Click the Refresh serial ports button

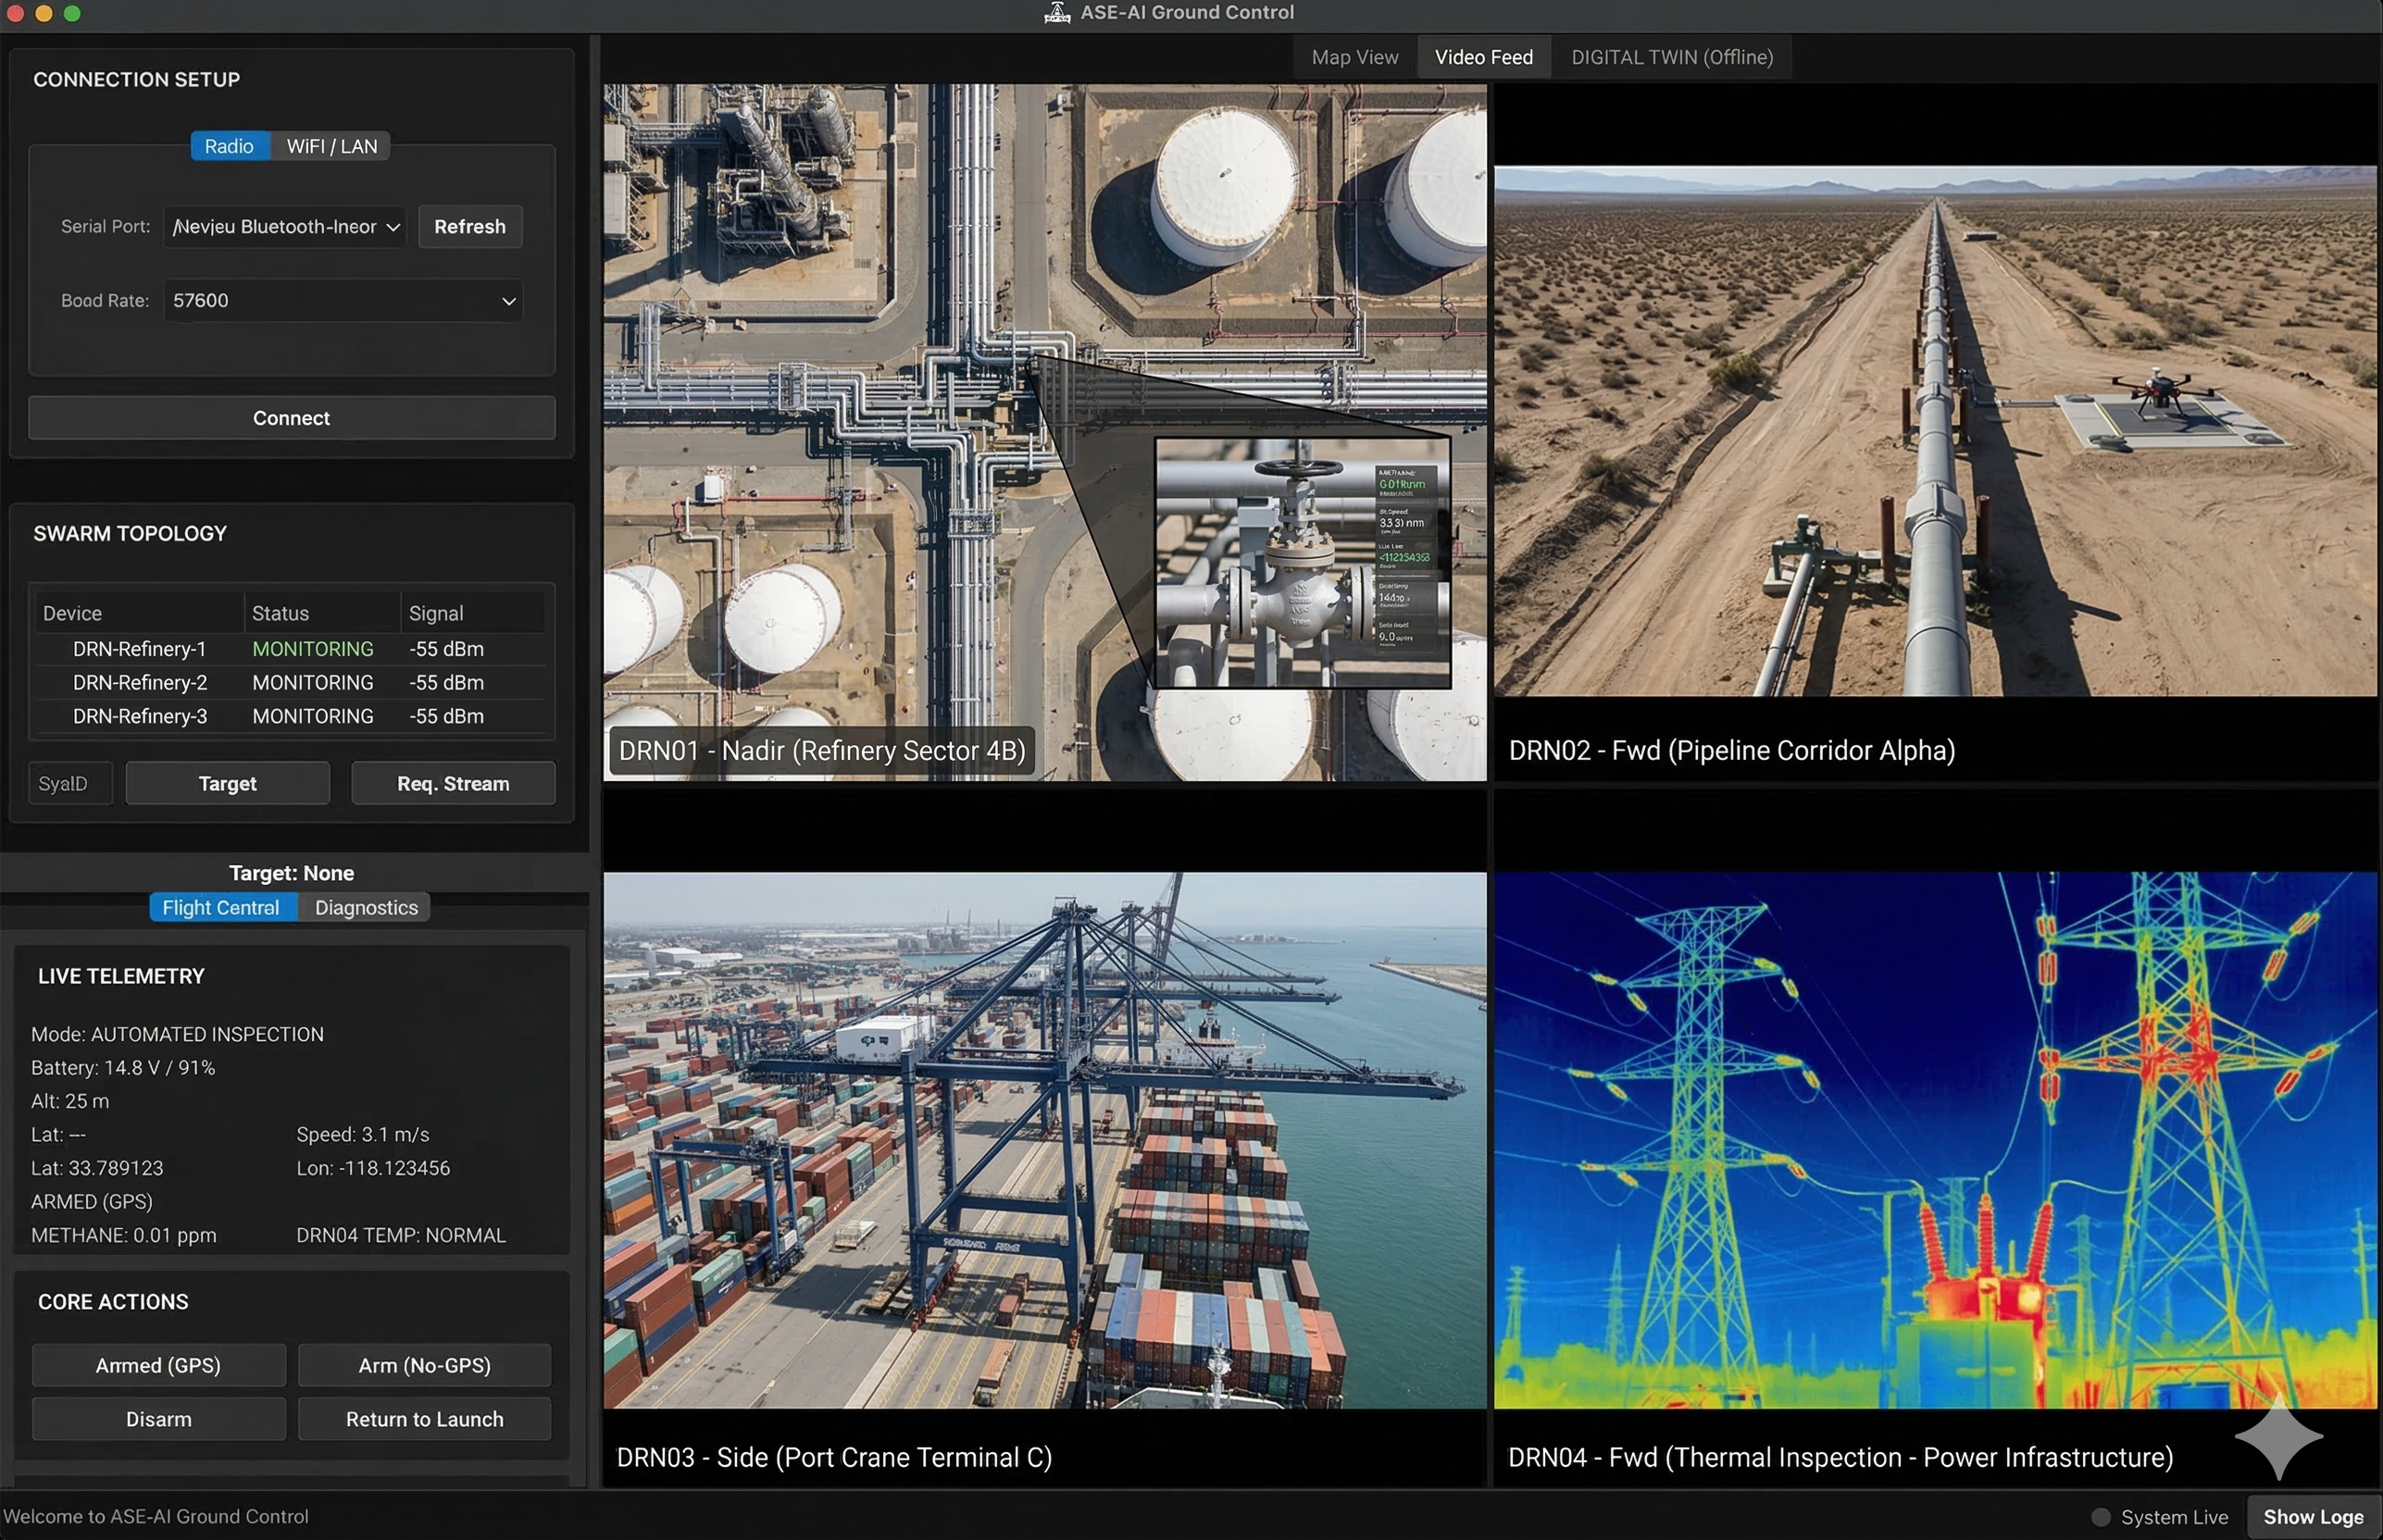[x=469, y=227]
